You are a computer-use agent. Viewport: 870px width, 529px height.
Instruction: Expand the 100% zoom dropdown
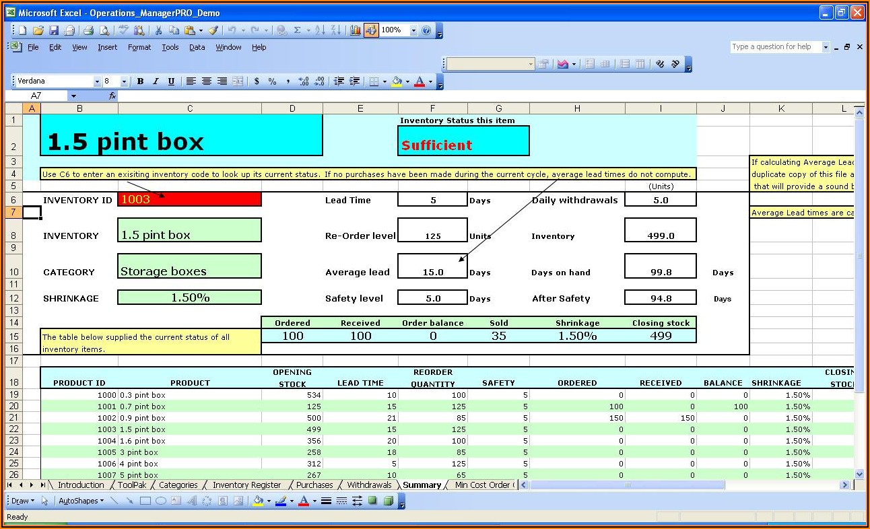point(413,30)
